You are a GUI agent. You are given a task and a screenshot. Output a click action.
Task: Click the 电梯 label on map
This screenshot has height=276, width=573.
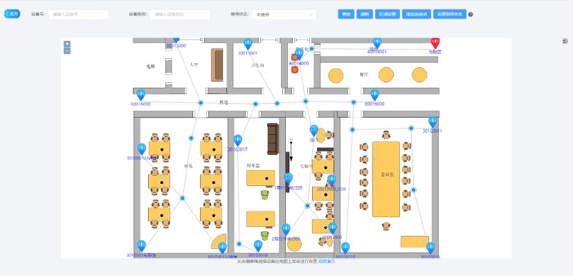[x=151, y=66]
